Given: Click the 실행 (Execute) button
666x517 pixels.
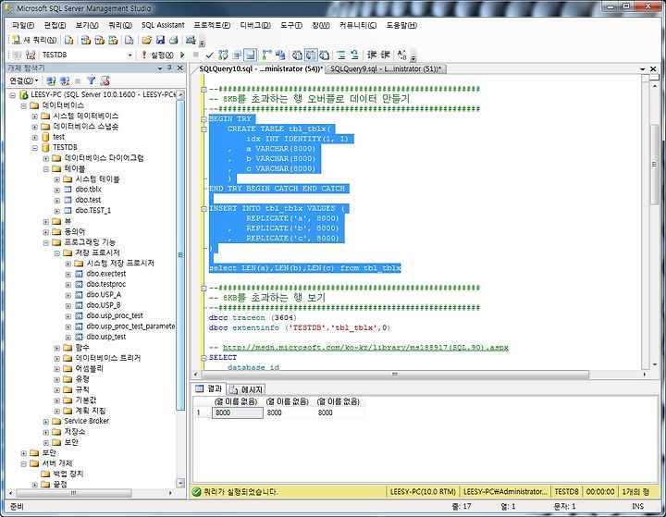Looking at the screenshot, I should tap(157, 55).
